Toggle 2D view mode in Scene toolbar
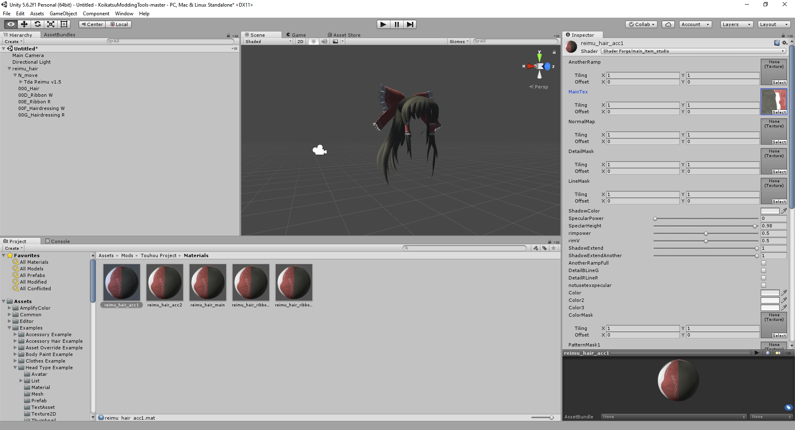 point(300,41)
